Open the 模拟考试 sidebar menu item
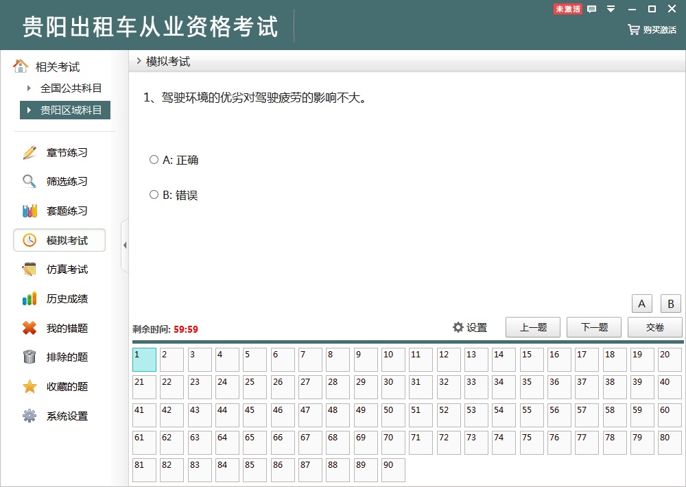Image resolution: width=686 pixels, height=487 pixels. coord(60,241)
